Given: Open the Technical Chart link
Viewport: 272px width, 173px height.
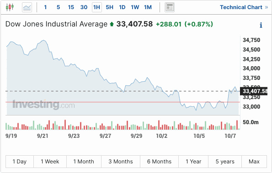Looking at the screenshot, I should click(244, 7).
